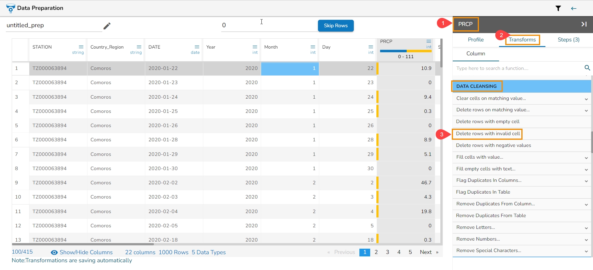The width and height of the screenshot is (593, 270).
Task: Expand Remove Special Characters option
Action: pyautogui.click(x=586, y=251)
